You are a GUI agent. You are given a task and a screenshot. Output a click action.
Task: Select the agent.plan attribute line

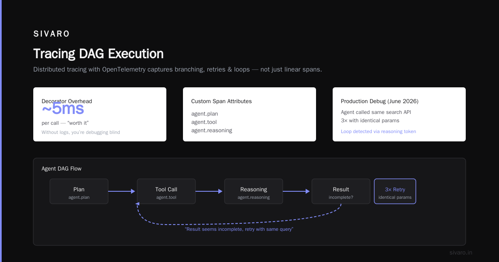coord(205,114)
